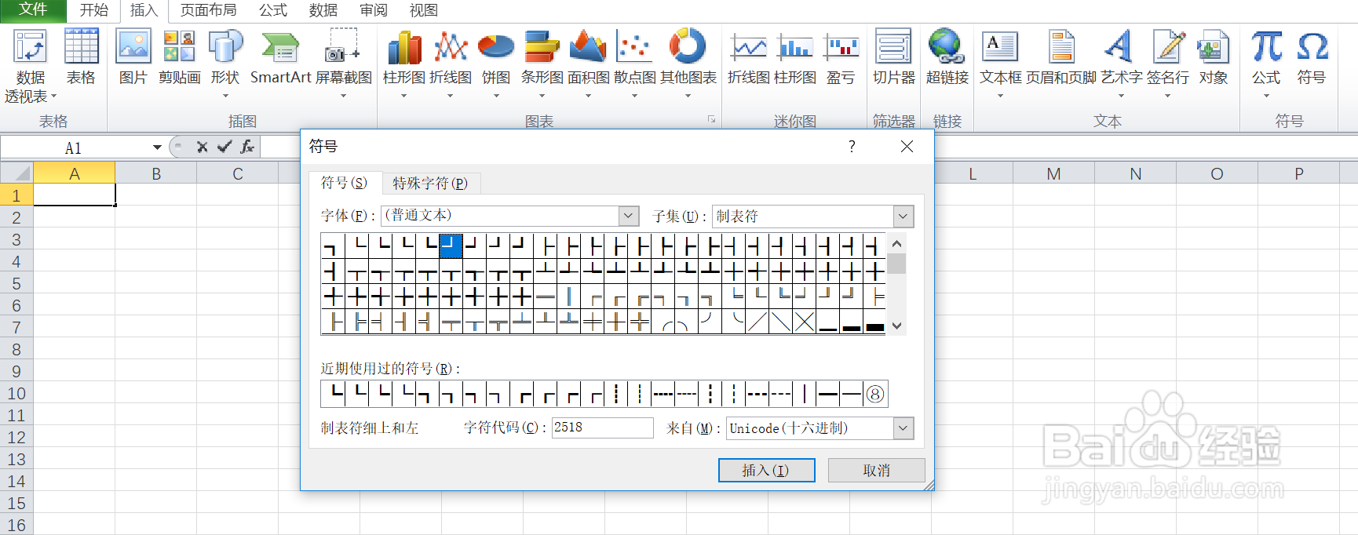Insert a slicer (切片器)
Viewport: 1358px width, 535px height.
point(894,57)
